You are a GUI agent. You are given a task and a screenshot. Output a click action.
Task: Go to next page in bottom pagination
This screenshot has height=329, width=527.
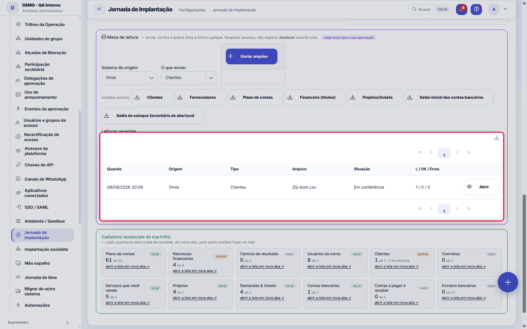tap(457, 209)
